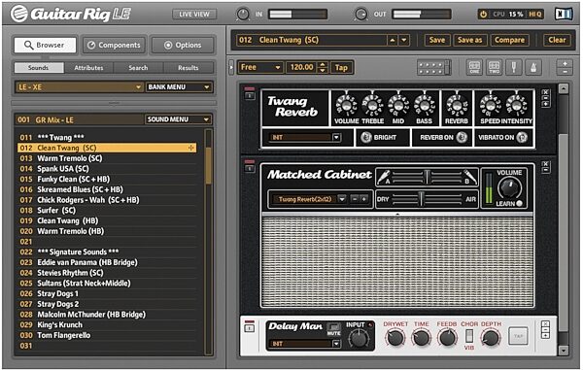Click the Clear button
Screen dimensions: 583x370
[x=557, y=40]
